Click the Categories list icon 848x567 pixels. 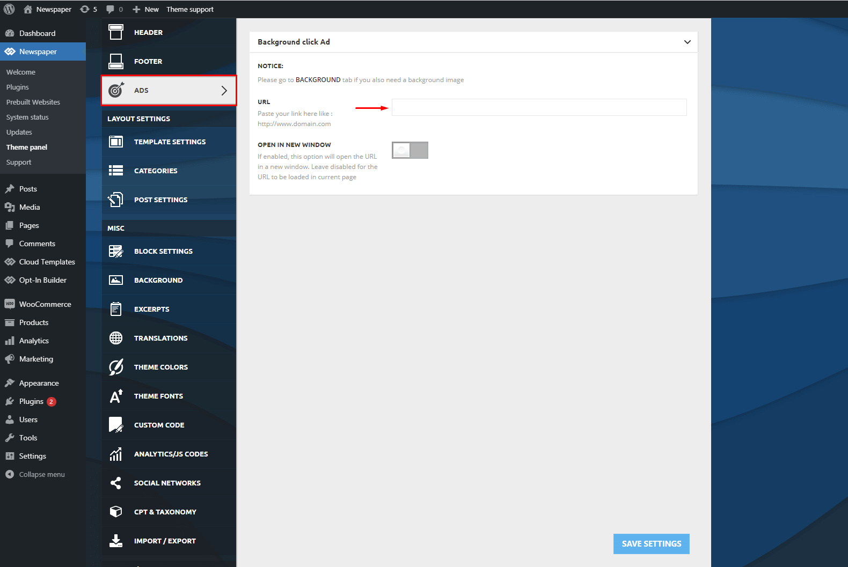pos(116,171)
